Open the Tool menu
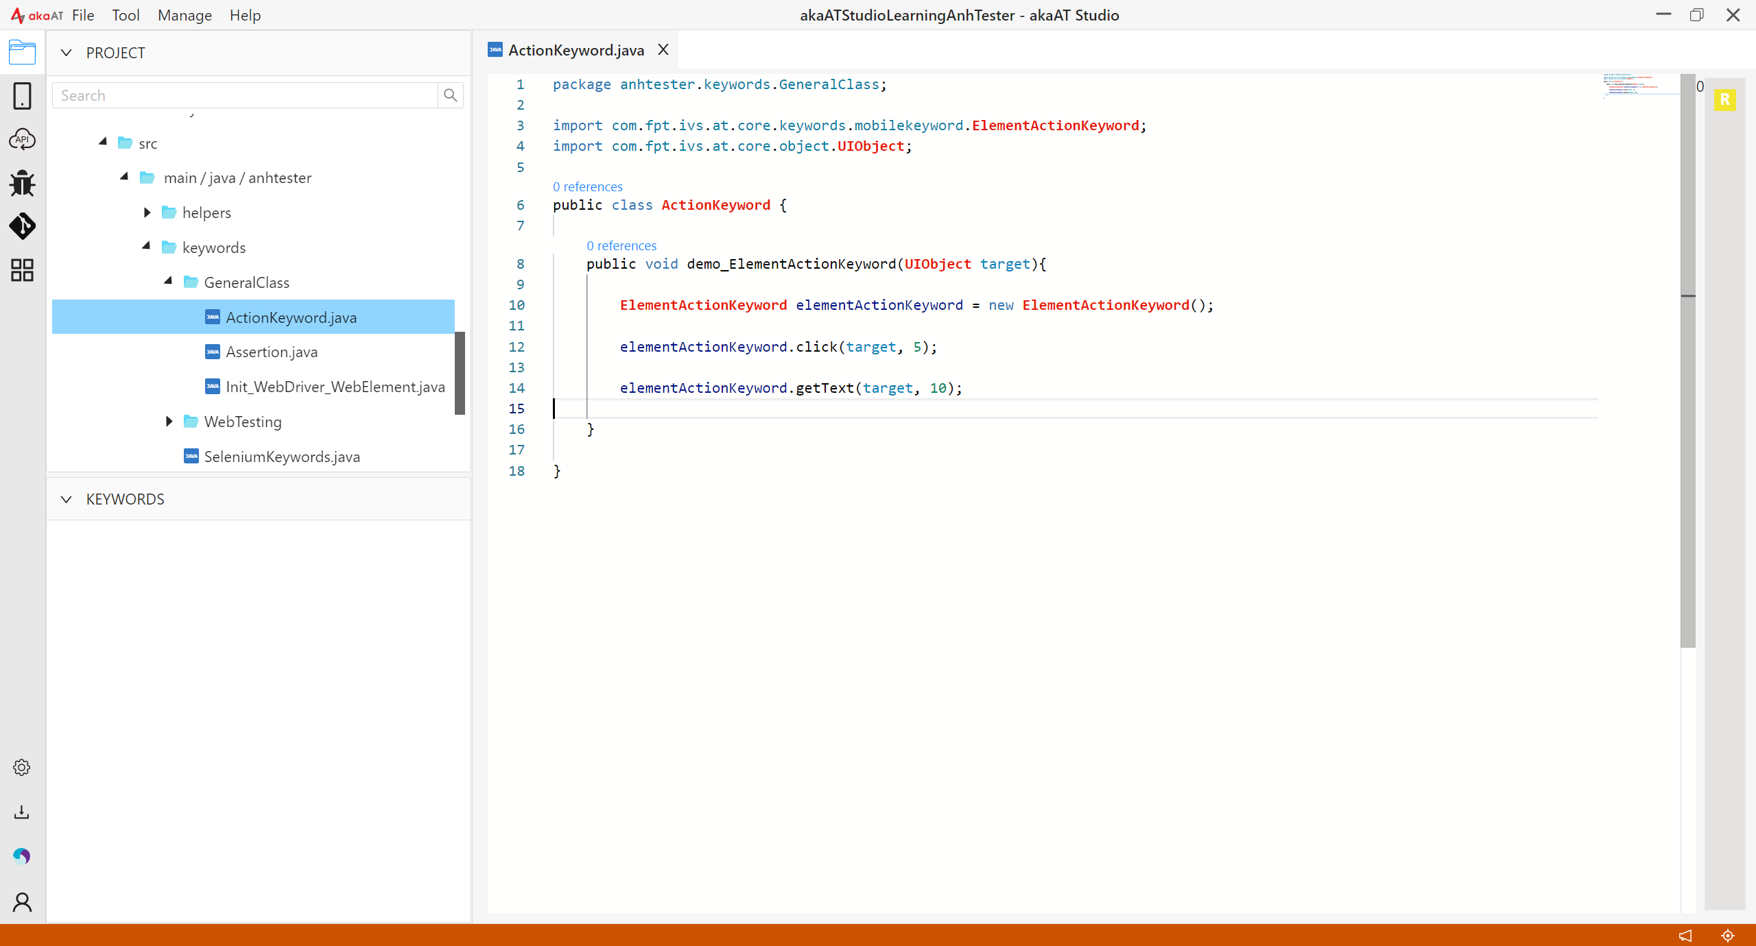Screen dimensions: 1756x946 pos(126,15)
